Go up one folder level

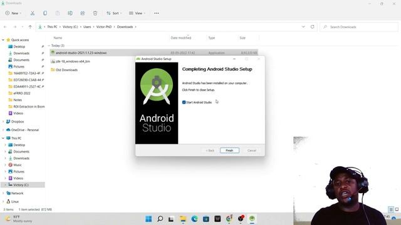(x=30, y=27)
